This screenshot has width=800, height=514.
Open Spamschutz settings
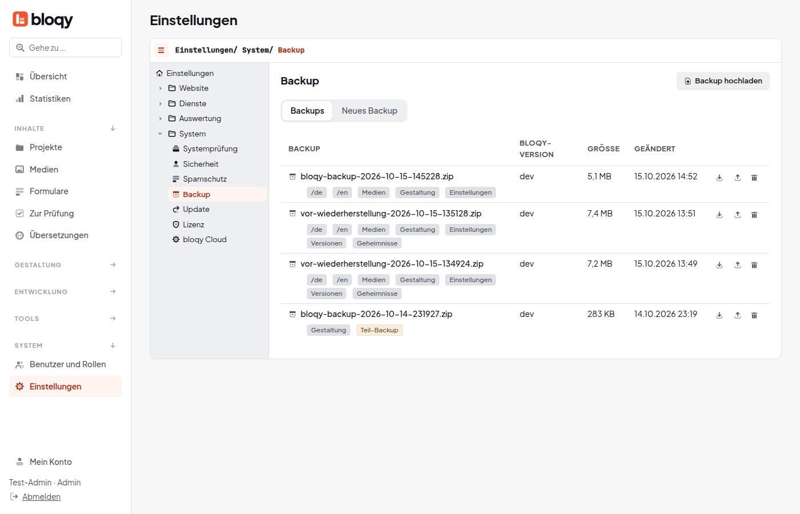(x=217, y=179)
